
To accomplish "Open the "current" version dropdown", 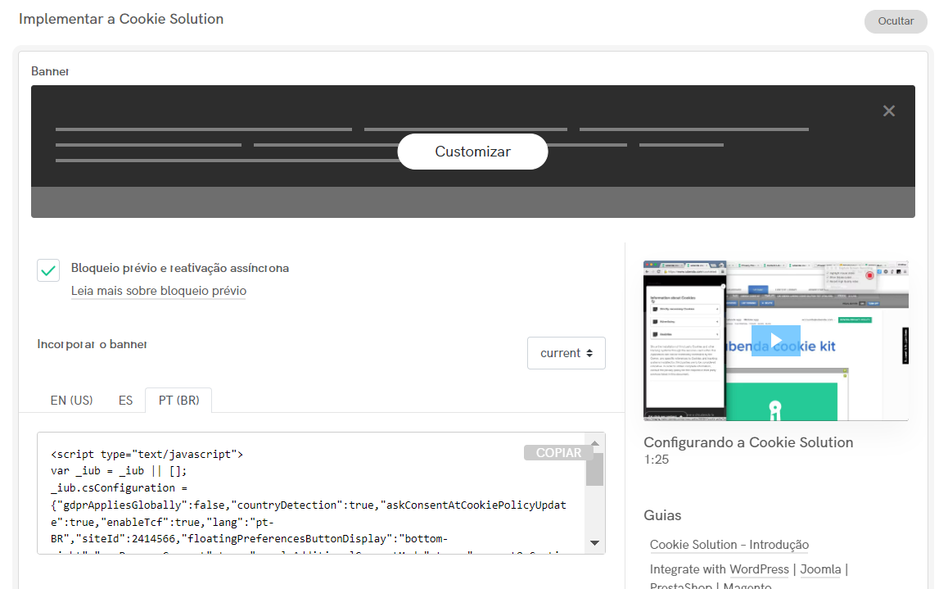I will tap(567, 353).
